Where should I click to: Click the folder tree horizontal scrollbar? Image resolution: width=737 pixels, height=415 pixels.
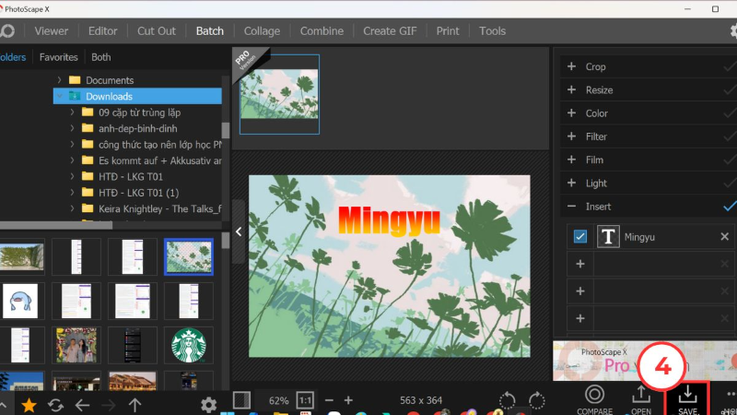point(56,225)
